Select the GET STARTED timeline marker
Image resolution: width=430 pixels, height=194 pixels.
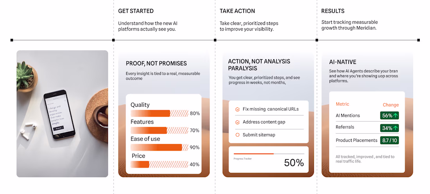click(x=113, y=40)
